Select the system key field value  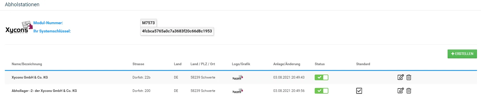click(x=177, y=31)
